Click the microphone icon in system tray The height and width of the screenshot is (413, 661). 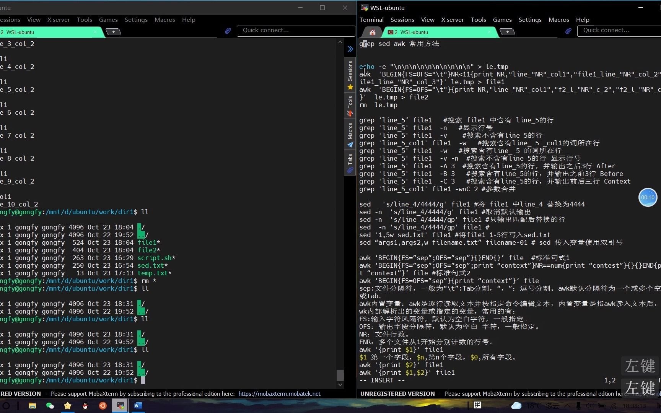click(578, 406)
